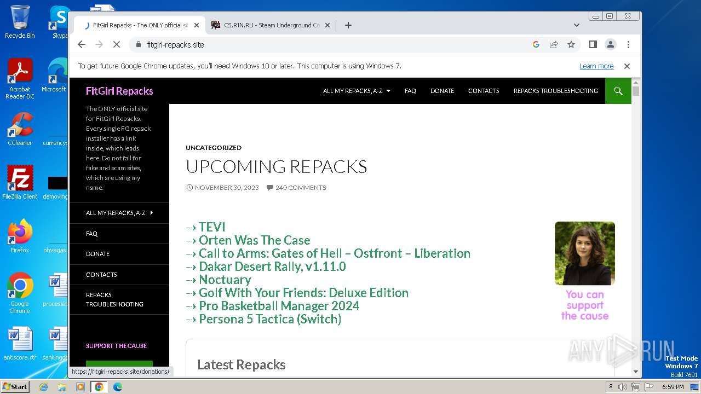This screenshot has width=701, height=394.
Task: Open Internet Explorer from the taskbar
Action: tap(44, 387)
